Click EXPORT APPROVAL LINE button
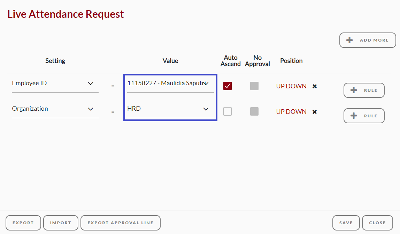Viewport: 400px width, 234px height. [121, 223]
